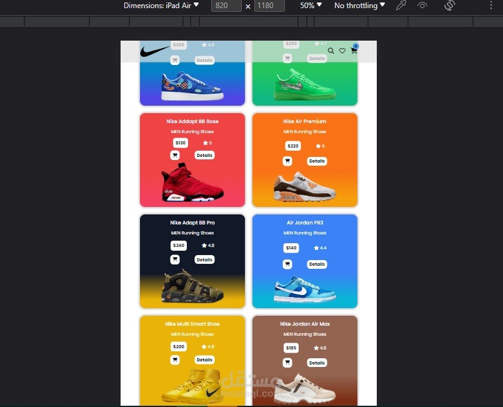This screenshot has height=407, width=503.
Task: Open the No throttling dropdown
Action: point(360,6)
